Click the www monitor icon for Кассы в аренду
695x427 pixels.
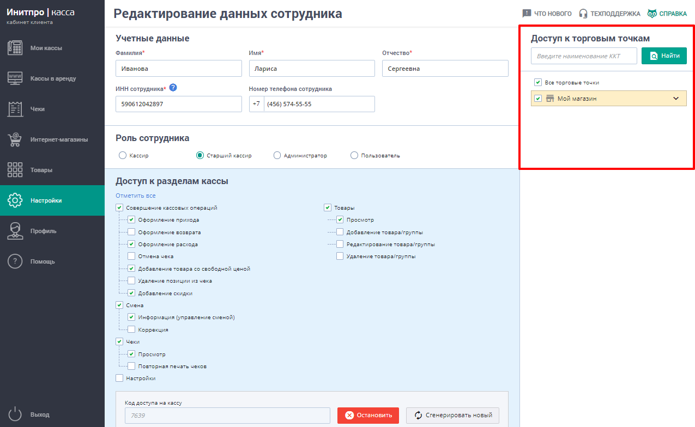click(15, 78)
